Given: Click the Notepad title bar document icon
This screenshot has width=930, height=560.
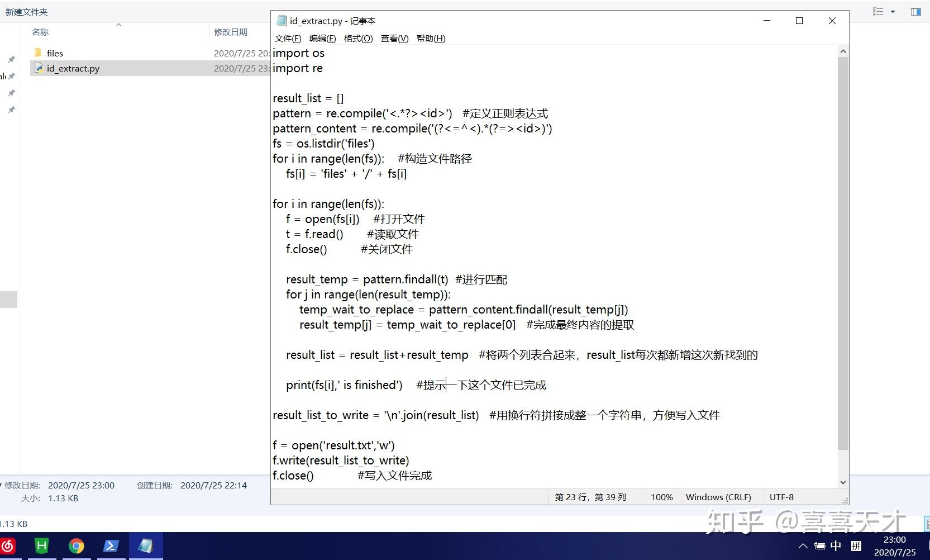Looking at the screenshot, I should click(282, 21).
